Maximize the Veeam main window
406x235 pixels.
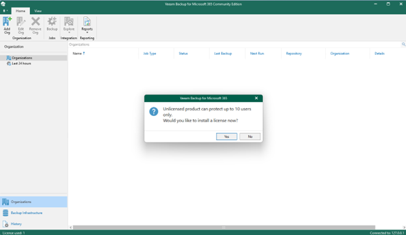[x=388, y=4]
